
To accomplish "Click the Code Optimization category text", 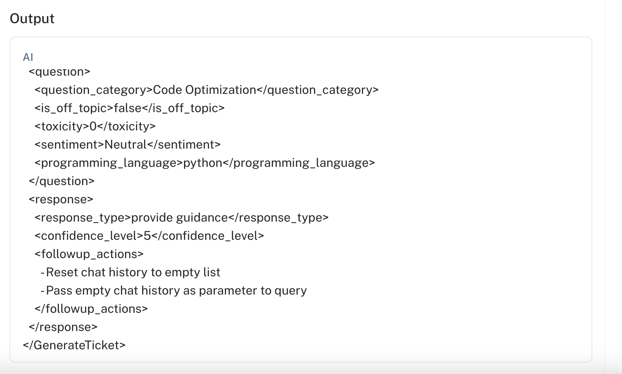I will (204, 90).
